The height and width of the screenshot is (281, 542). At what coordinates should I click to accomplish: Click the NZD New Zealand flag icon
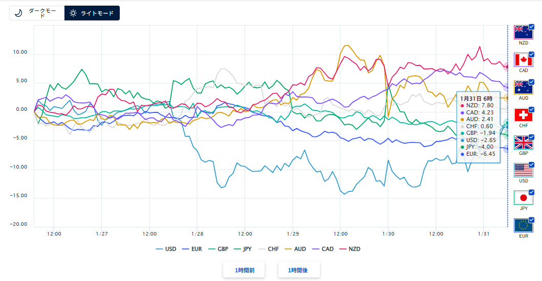click(x=523, y=32)
